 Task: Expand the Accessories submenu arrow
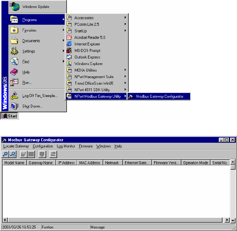tap(125, 17)
